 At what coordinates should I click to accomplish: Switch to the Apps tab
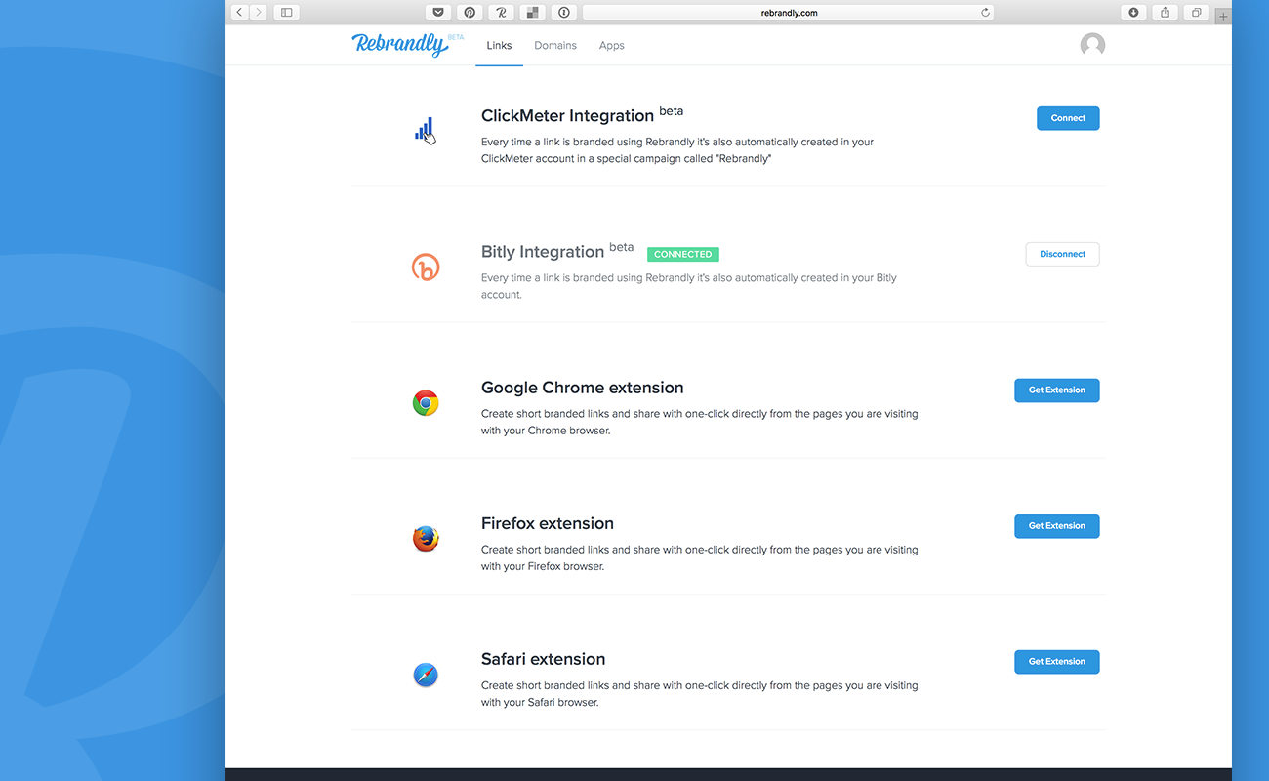tap(612, 46)
